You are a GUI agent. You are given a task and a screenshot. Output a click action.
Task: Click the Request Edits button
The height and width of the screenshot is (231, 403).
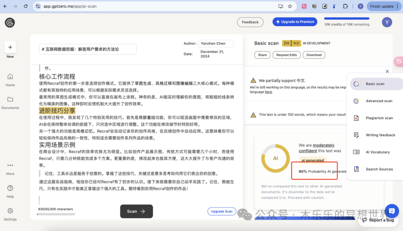pos(287,55)
